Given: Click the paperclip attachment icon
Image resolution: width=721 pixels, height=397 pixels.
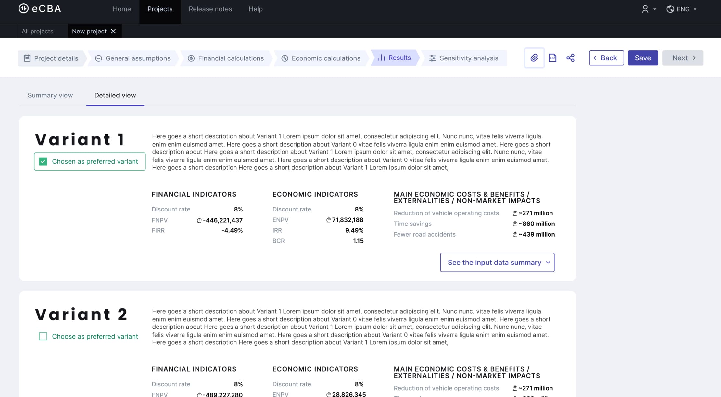Looking at the screenshot, I should click(534, 58).
